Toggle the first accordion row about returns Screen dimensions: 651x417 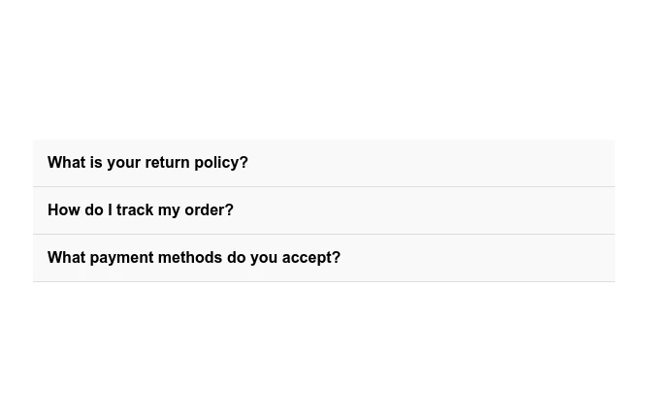323,163
